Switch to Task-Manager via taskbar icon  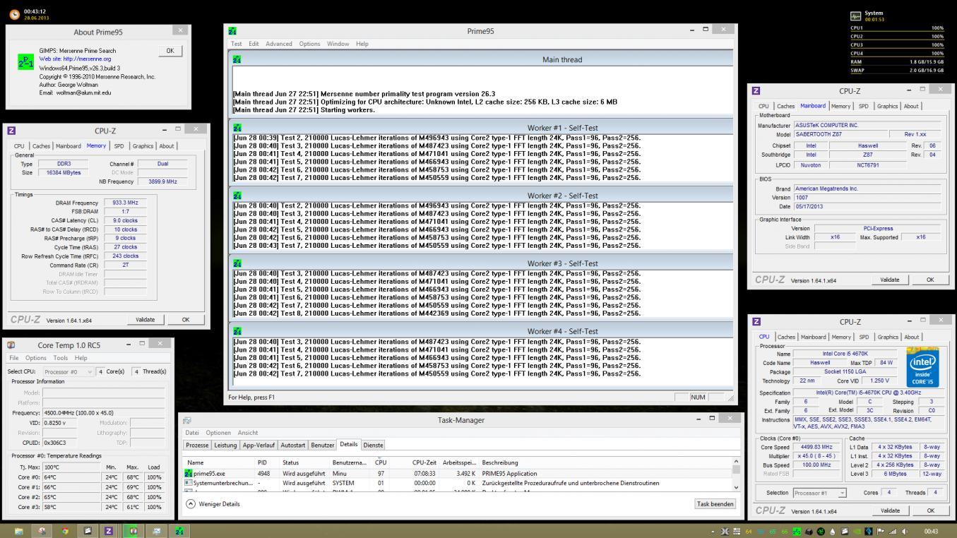156,530
